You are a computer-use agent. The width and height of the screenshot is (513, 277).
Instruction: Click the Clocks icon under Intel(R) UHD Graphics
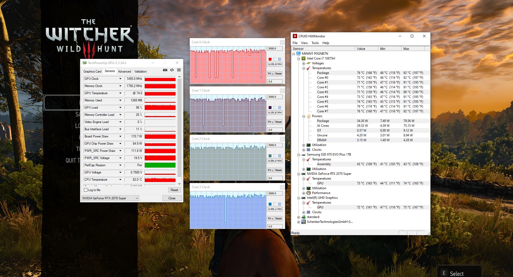pyautogui.click(x=309, y=212)
